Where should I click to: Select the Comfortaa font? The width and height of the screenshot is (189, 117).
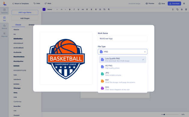[x=17, y=102]
